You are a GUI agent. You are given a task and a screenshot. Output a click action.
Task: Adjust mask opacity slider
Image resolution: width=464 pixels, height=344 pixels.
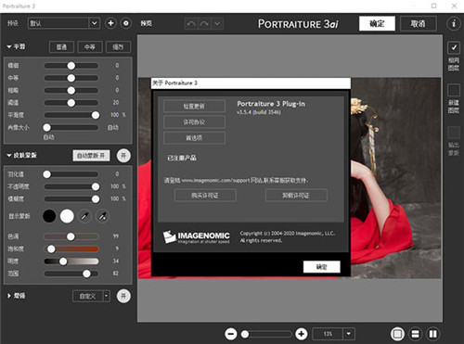point(71,186)
